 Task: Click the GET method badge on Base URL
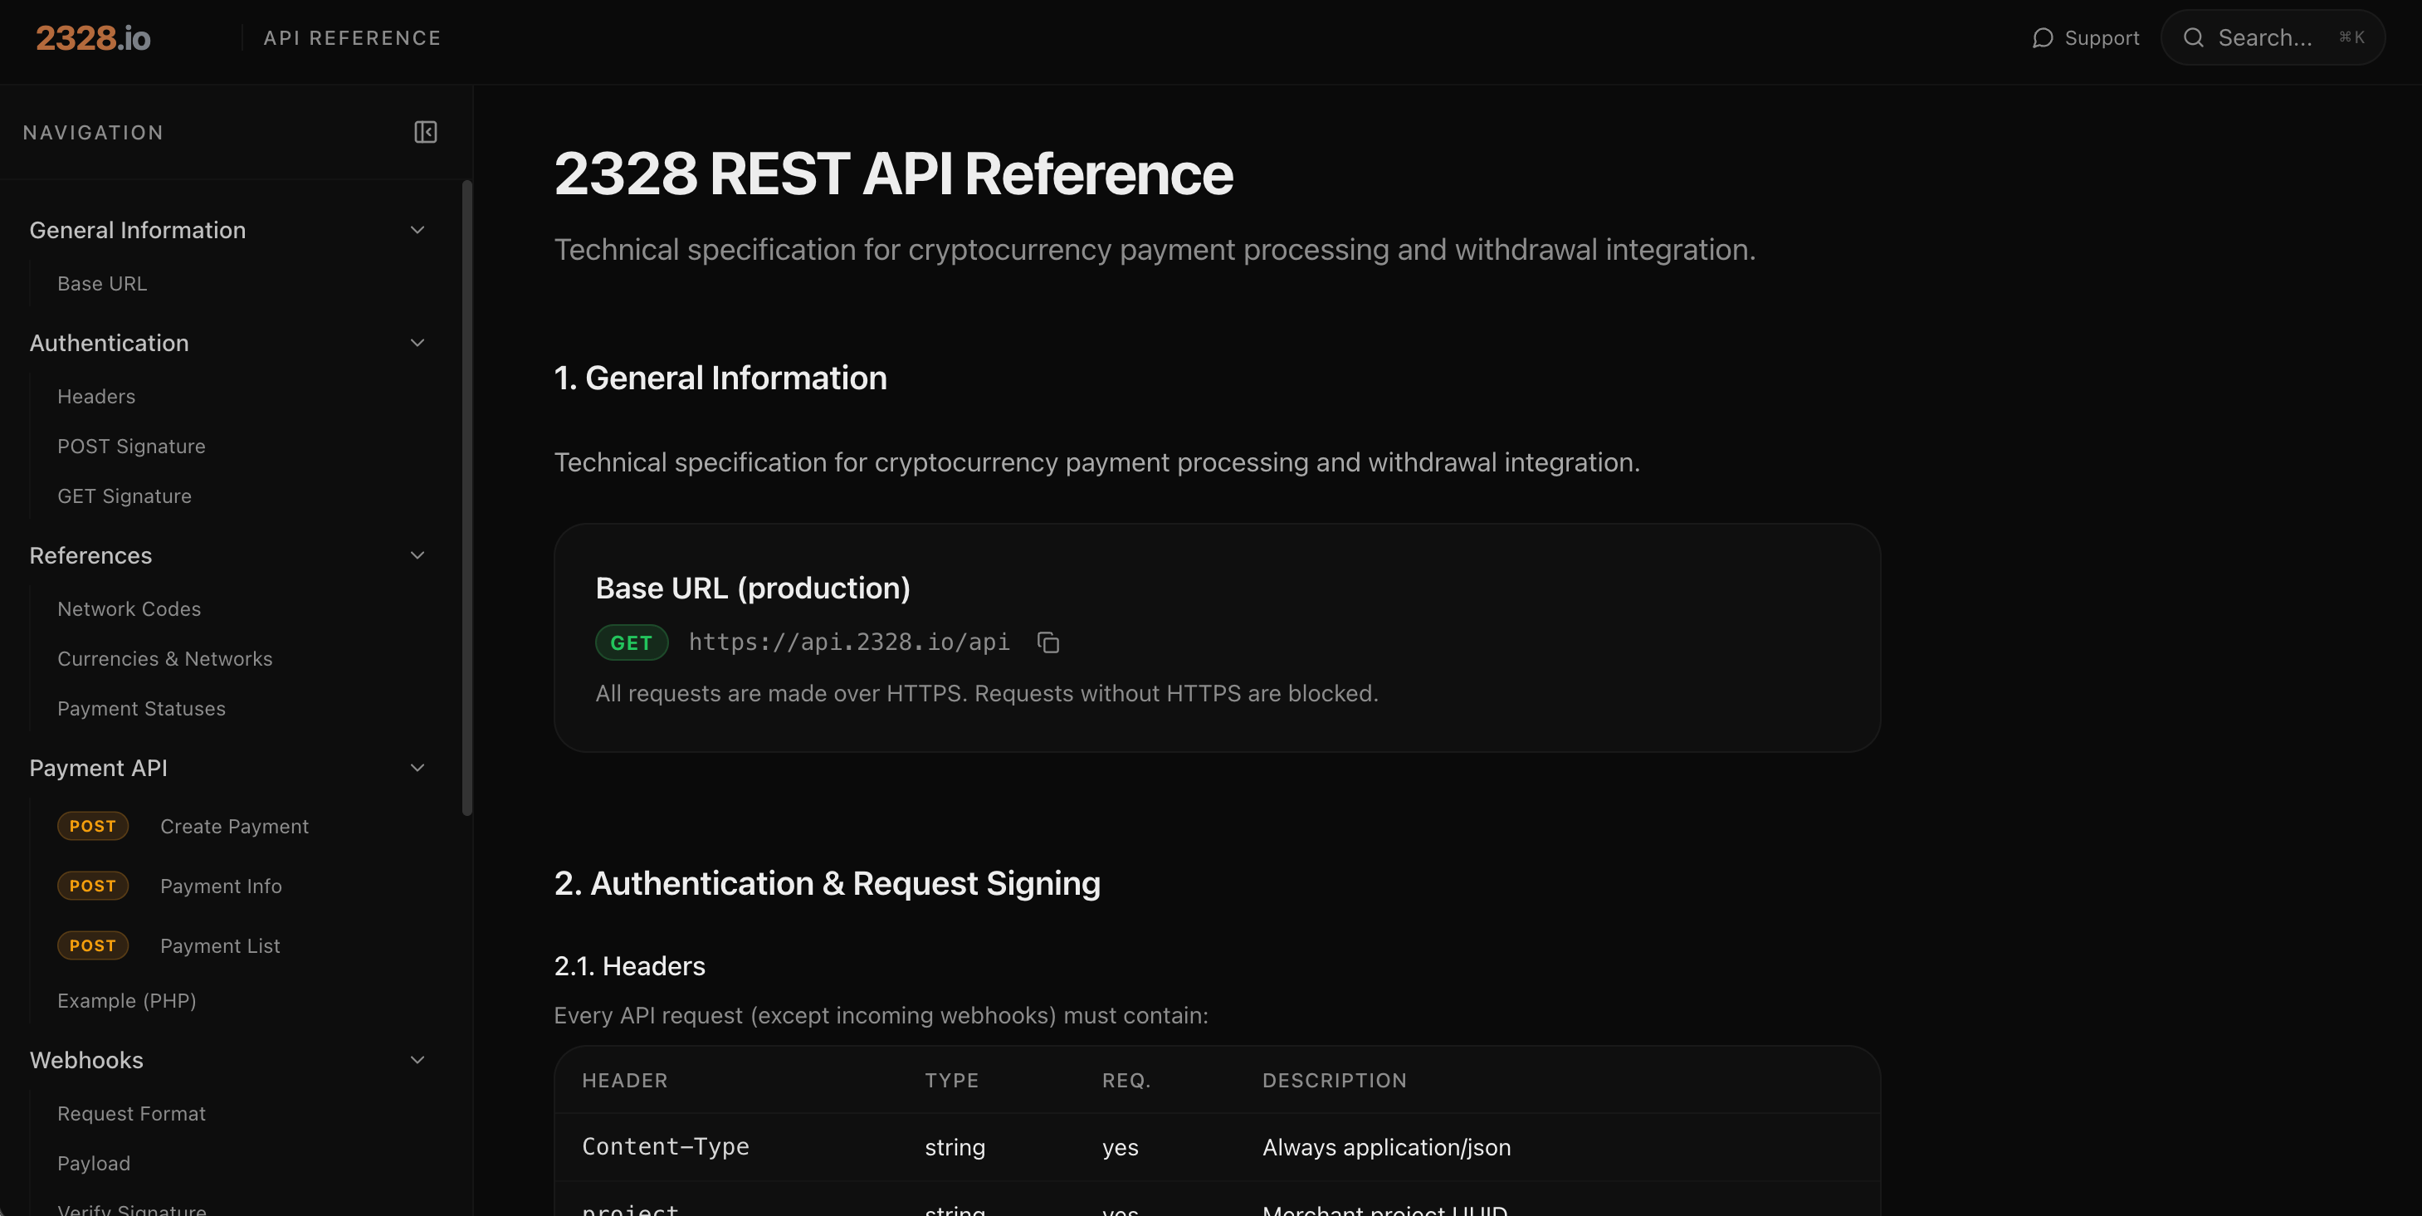632,643
